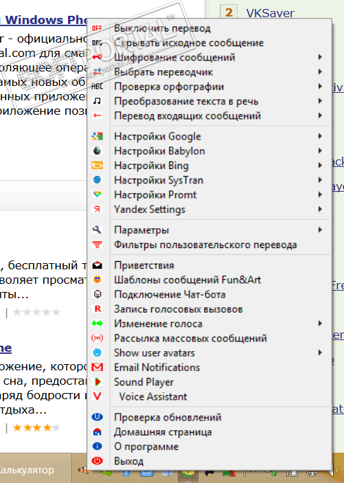
Task: Expand the Настройки Babylon submenu arrow
Action: (x=320, y=150)
